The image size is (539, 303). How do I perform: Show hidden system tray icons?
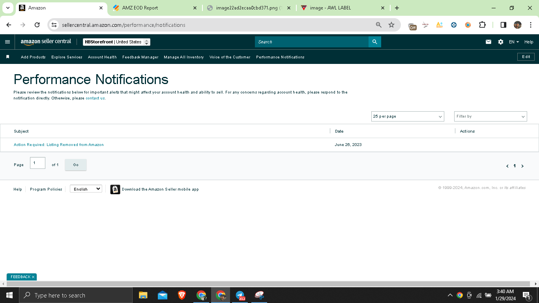coord(450,295)
